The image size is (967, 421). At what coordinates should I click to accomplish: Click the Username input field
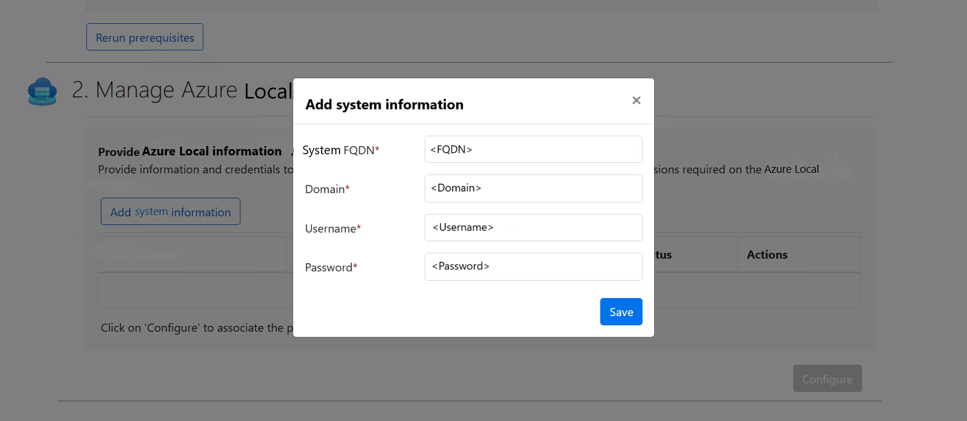(532, 227)
